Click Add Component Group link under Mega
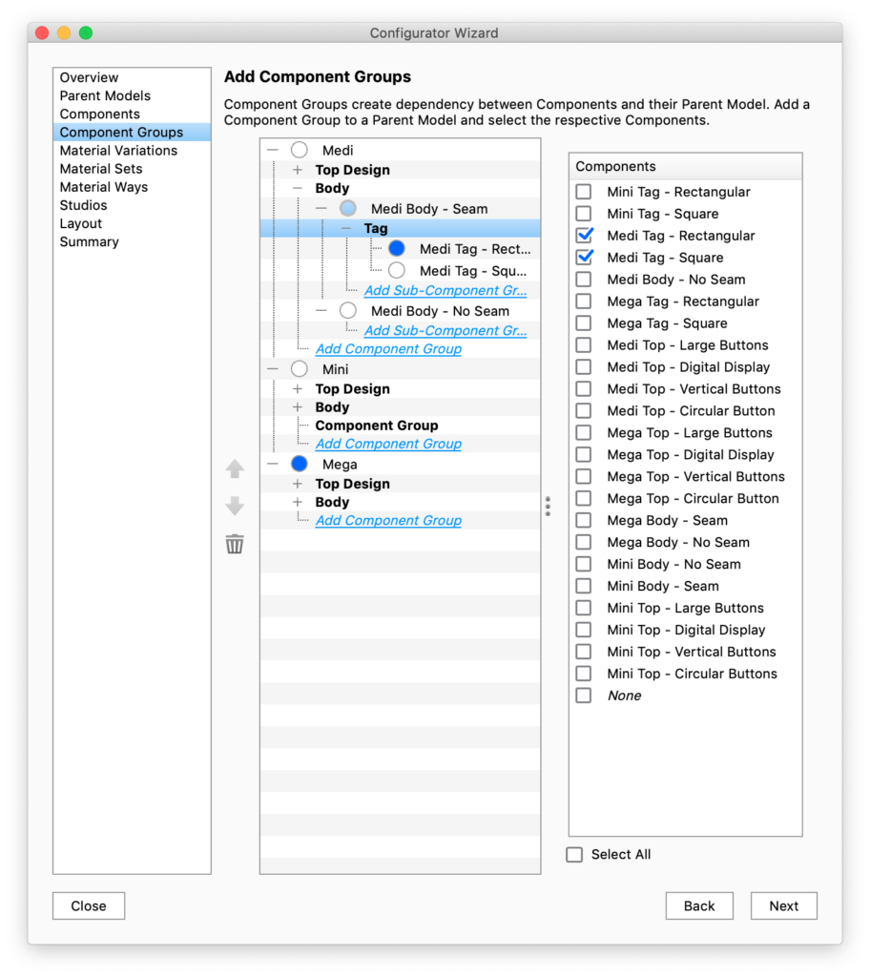The width and height of the screenshot is (870, 977). tap(388, 521)
